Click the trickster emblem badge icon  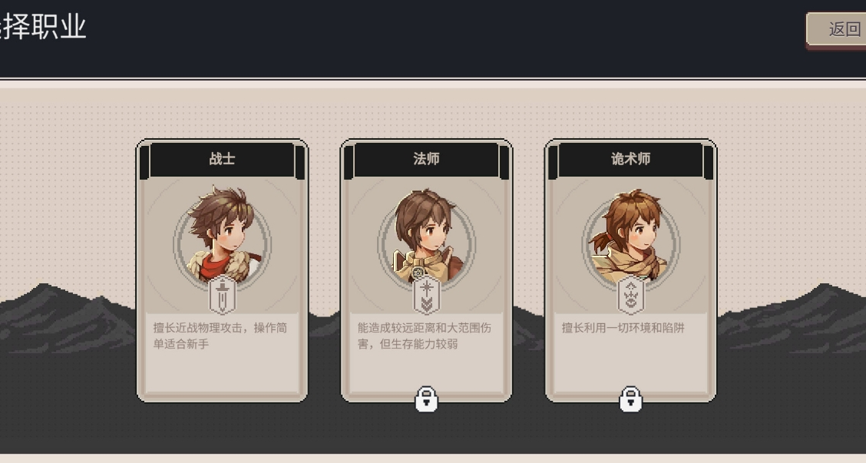pyautogui.click(x=631, y=296)
